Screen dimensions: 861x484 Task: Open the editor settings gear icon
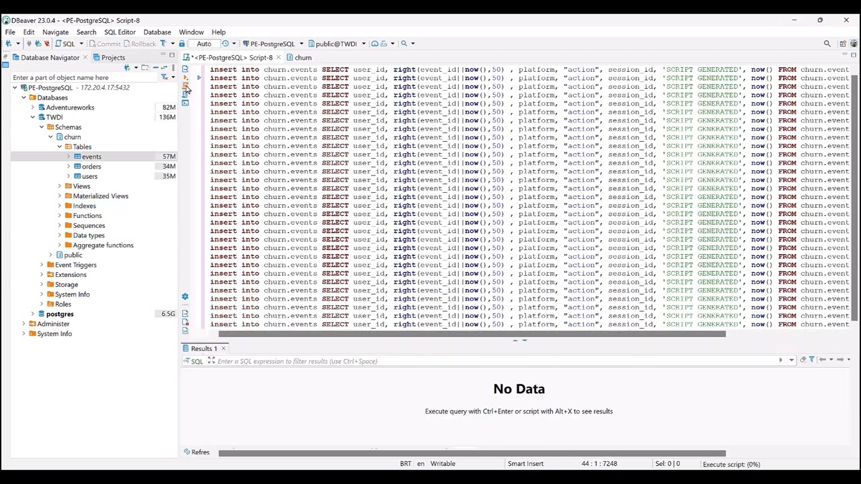(185, 296)
